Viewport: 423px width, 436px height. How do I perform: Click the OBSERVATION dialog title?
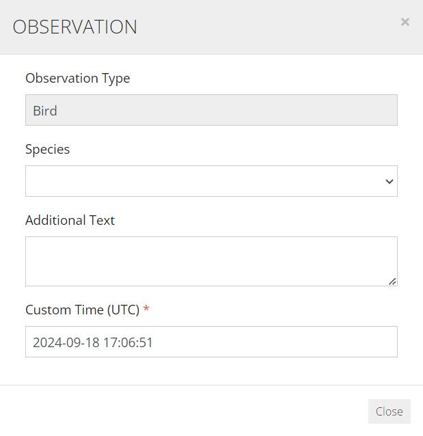tap(75, 27)
